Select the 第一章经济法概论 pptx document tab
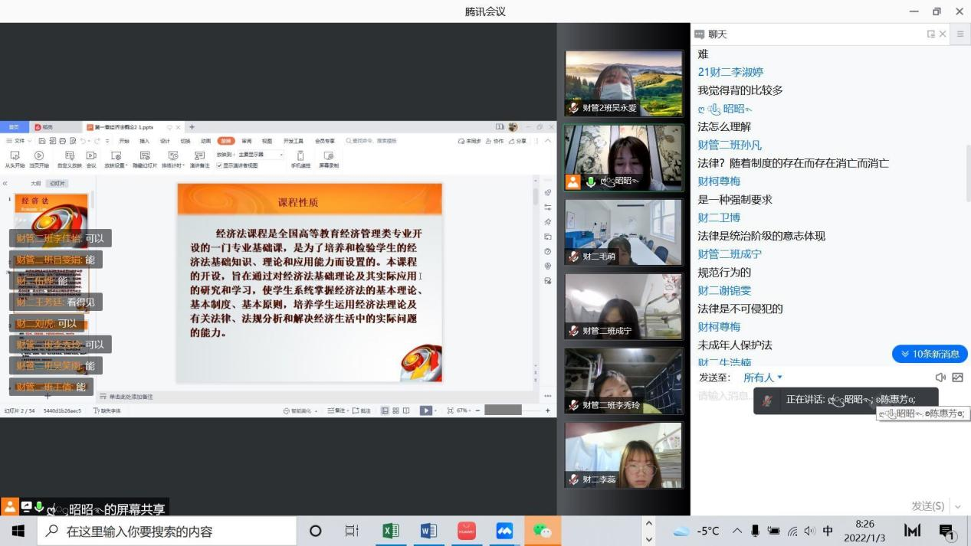 [x=130, y=127]
